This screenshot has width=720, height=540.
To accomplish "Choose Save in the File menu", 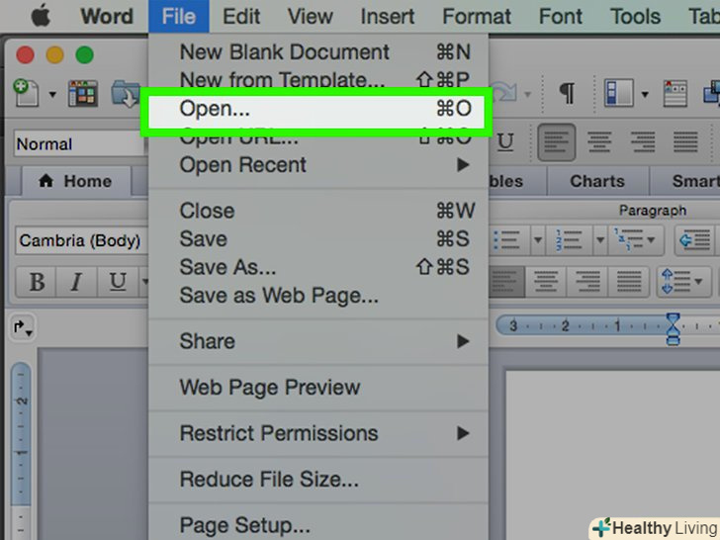I will pyautogui.click(x=318, y=238).
